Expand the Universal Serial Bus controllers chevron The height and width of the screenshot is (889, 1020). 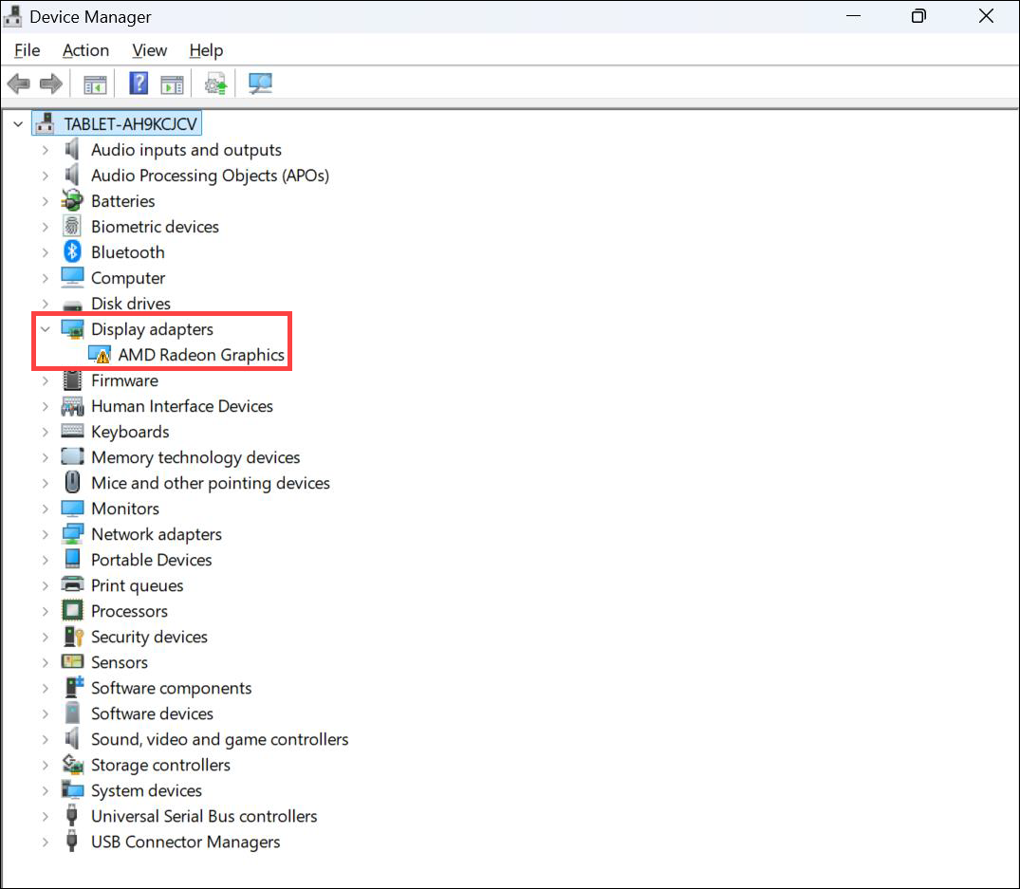(45, 816)
